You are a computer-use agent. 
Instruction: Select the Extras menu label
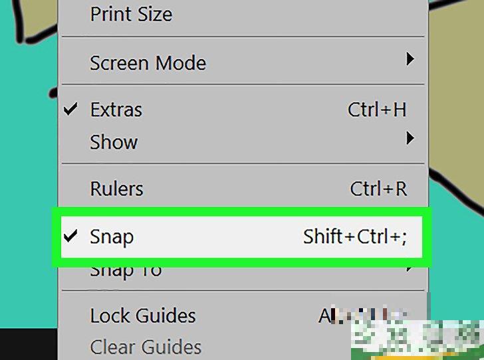click(116, 110)
